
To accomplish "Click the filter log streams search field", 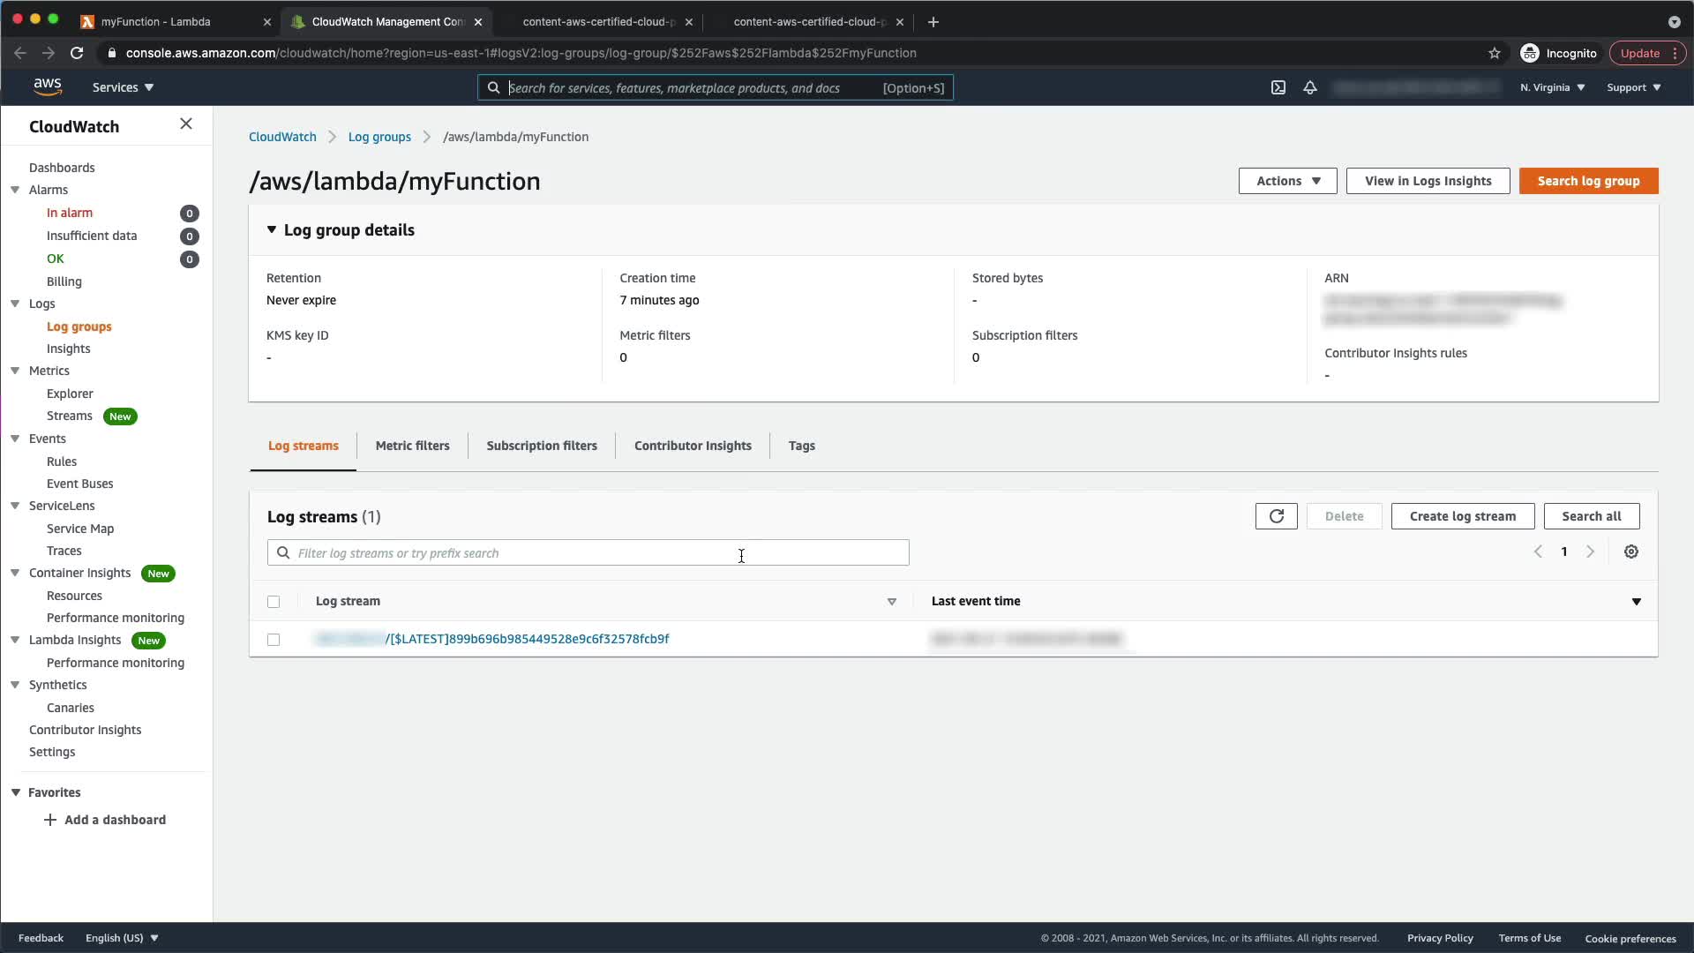I will coord(588,553).
